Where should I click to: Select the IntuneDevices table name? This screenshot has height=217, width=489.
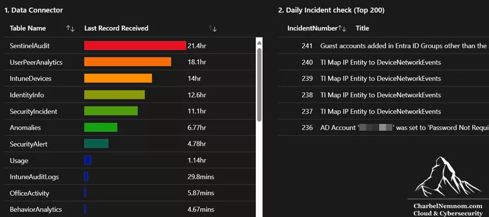click(30, 79)
